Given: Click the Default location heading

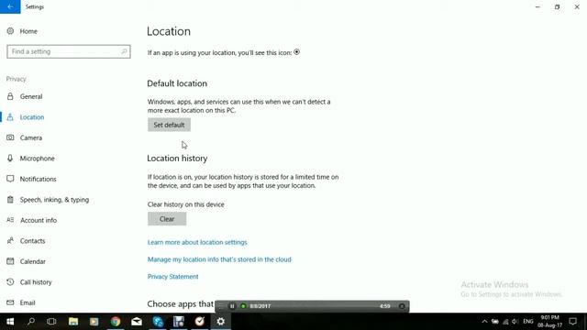Looking at the screenshot, I should (177, 83).
